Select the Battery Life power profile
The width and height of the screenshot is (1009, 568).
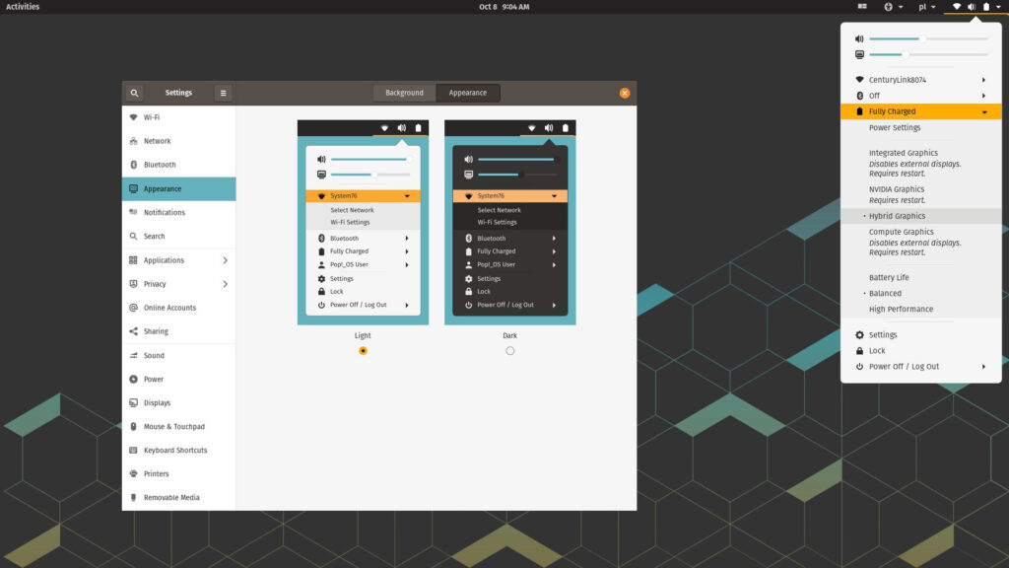coord(921,277)
